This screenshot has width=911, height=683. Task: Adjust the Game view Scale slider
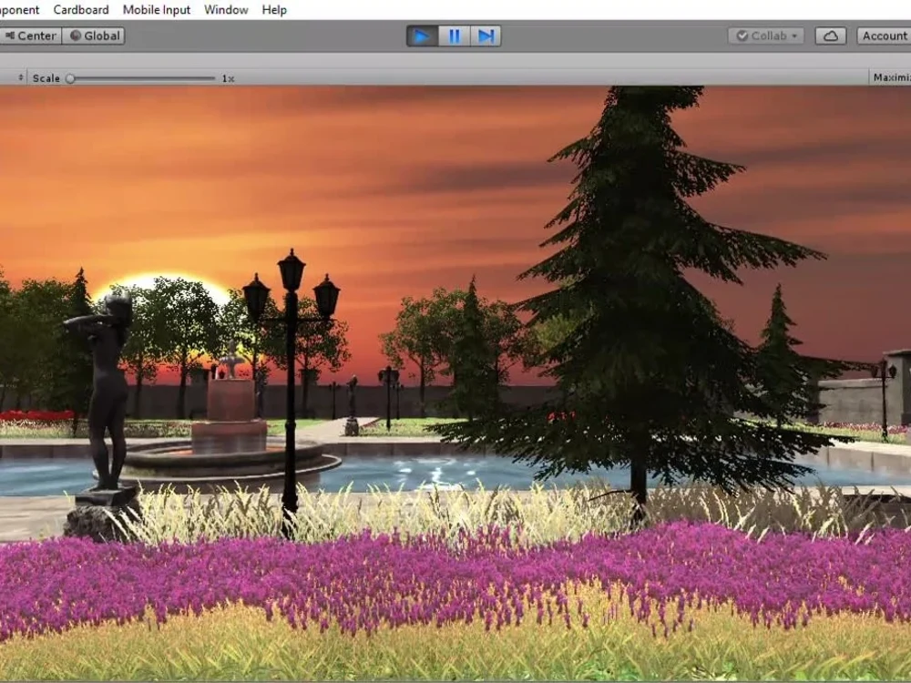click(x=141, y=78)
